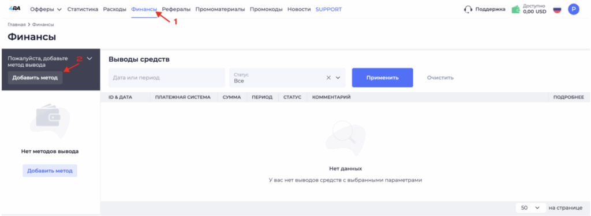The height and width of the screenshot is (216, 591).
Task: Click ПОДРОБНЕЕ column header
Action: tap(568, 97)
